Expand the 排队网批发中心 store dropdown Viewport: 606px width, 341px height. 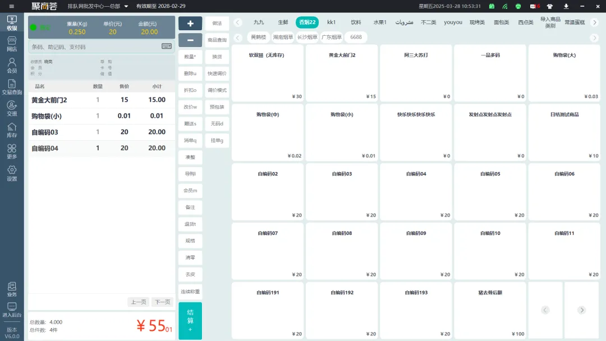pyautogui.click(x=126, y=7)
